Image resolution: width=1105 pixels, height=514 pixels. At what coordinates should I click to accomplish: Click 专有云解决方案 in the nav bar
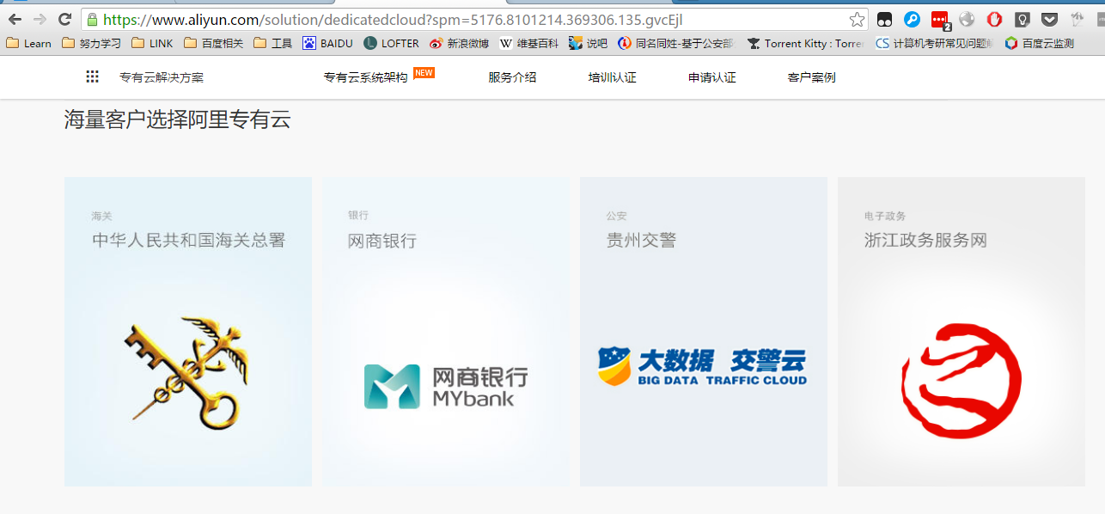(162, 77)
